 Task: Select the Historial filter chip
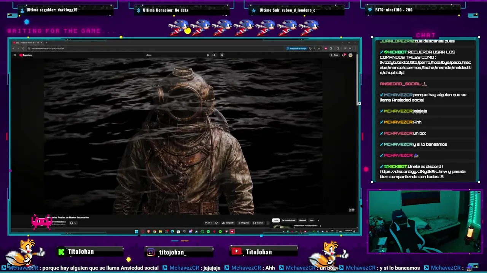(302, 220)
